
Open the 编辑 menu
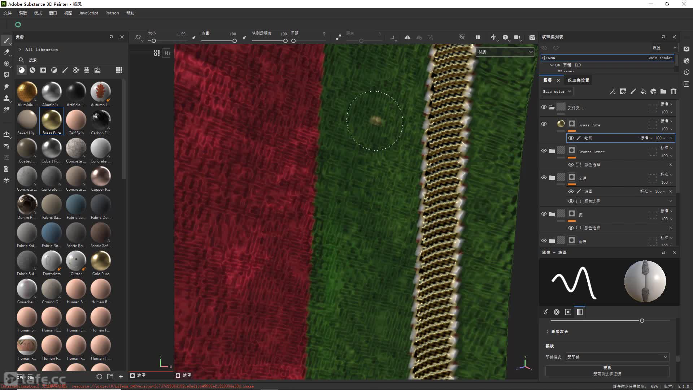[23, 13]
